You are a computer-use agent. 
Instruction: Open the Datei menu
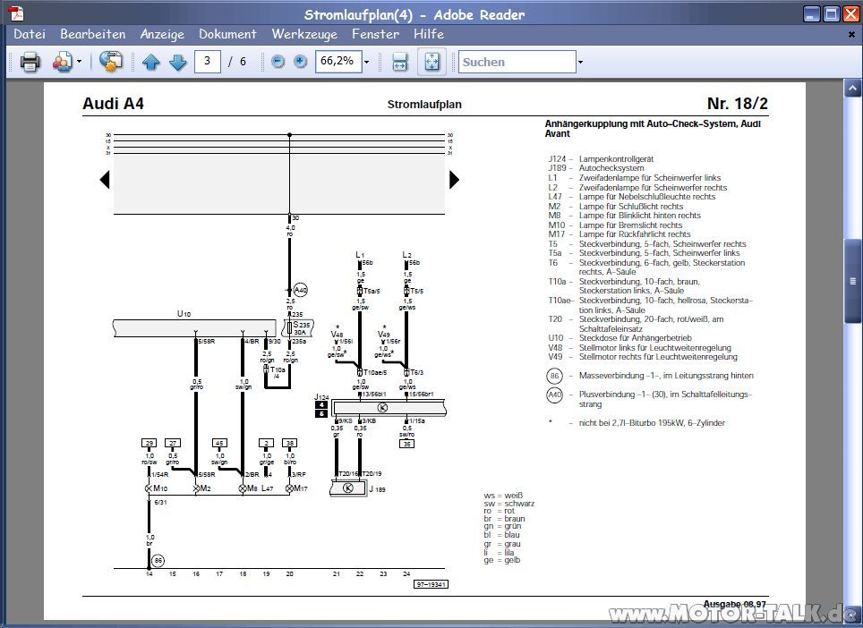click(30, 34)
